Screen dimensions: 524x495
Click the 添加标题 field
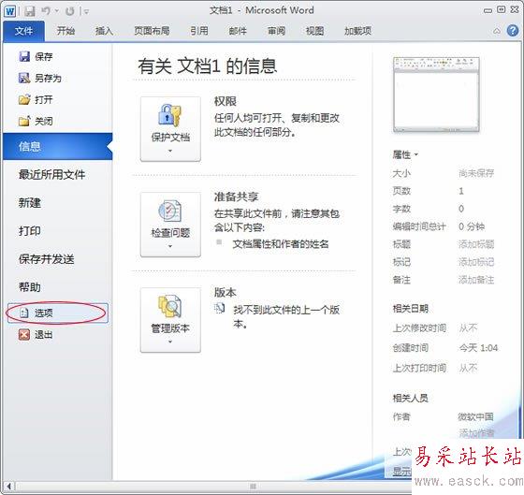point(476,244)
